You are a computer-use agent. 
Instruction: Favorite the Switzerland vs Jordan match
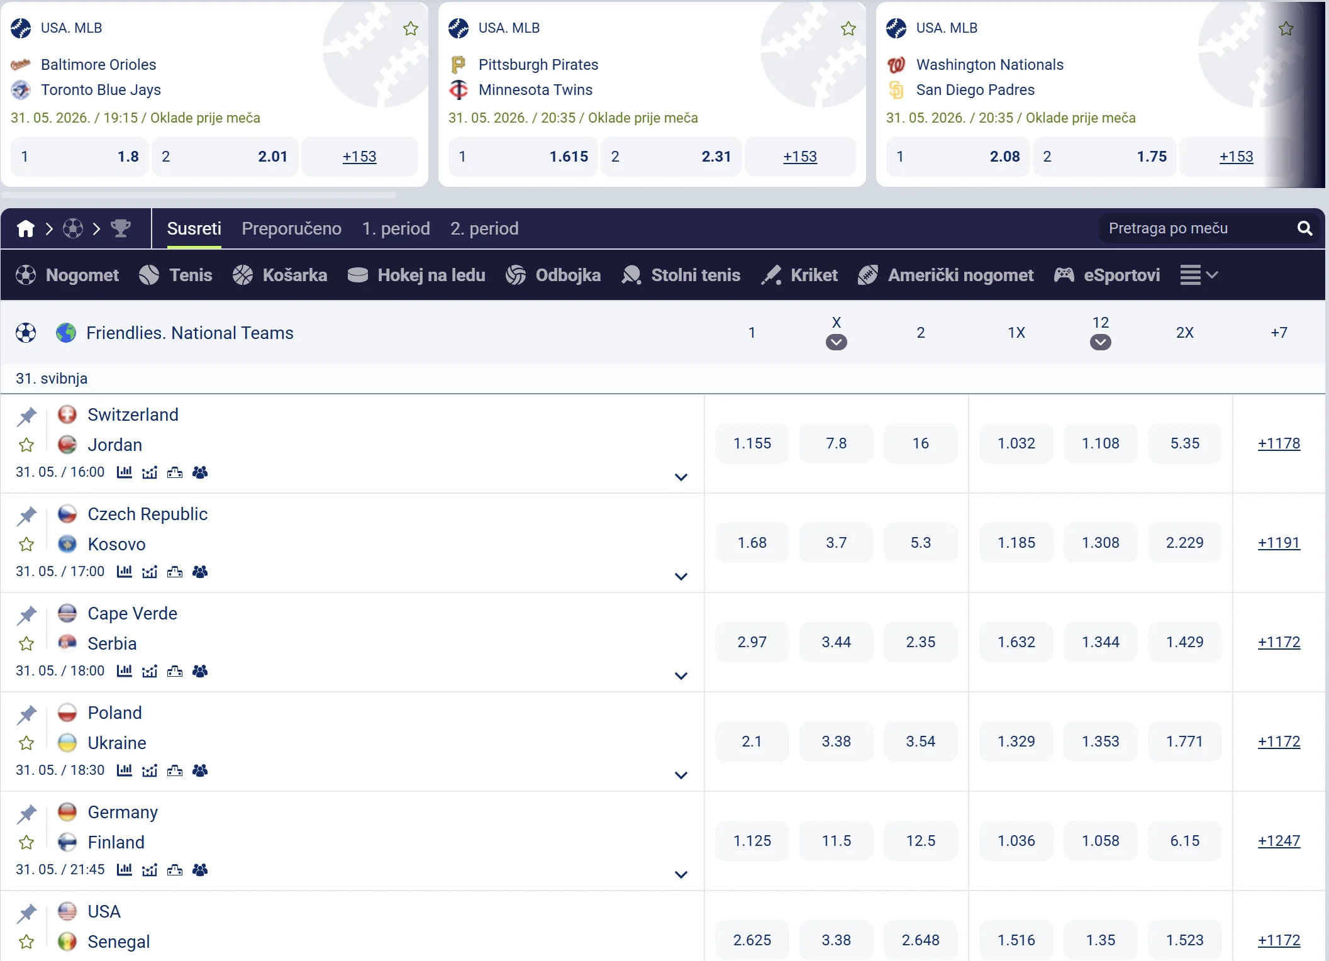click(26, 445)
